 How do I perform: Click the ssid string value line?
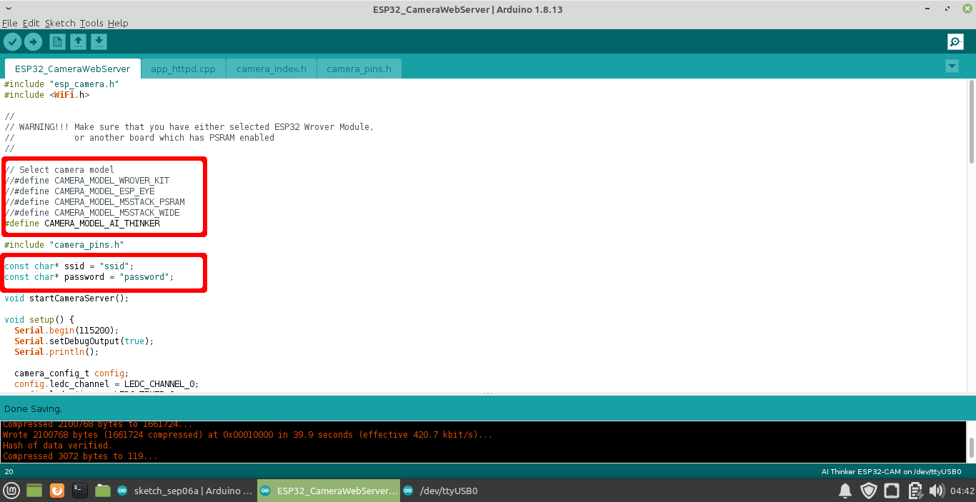pos(69,266)
